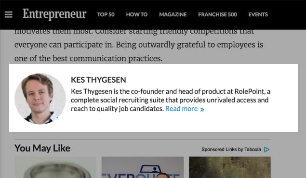
Task: Open middle recommended article thumbnail with car logo
Action: pos(143,167)
